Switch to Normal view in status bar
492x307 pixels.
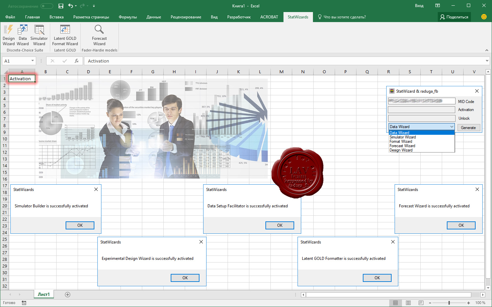tap(395, 303)
